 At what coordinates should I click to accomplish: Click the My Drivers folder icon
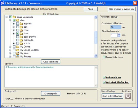18,47
